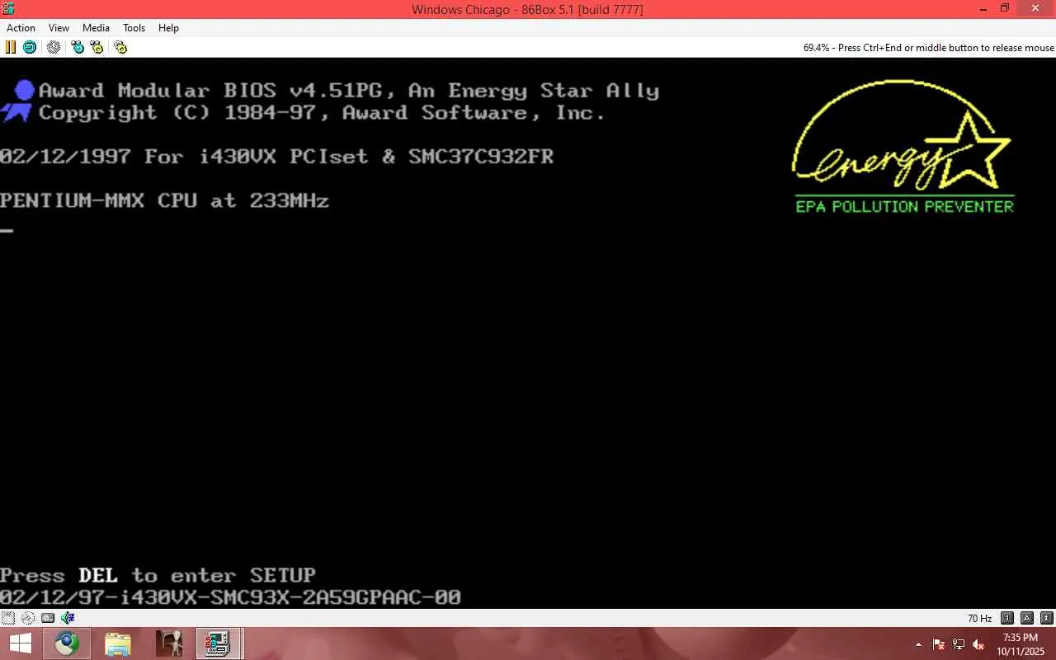Open the Media menu
This screenshot has width=1056, height=660.
tap(96, 28)
